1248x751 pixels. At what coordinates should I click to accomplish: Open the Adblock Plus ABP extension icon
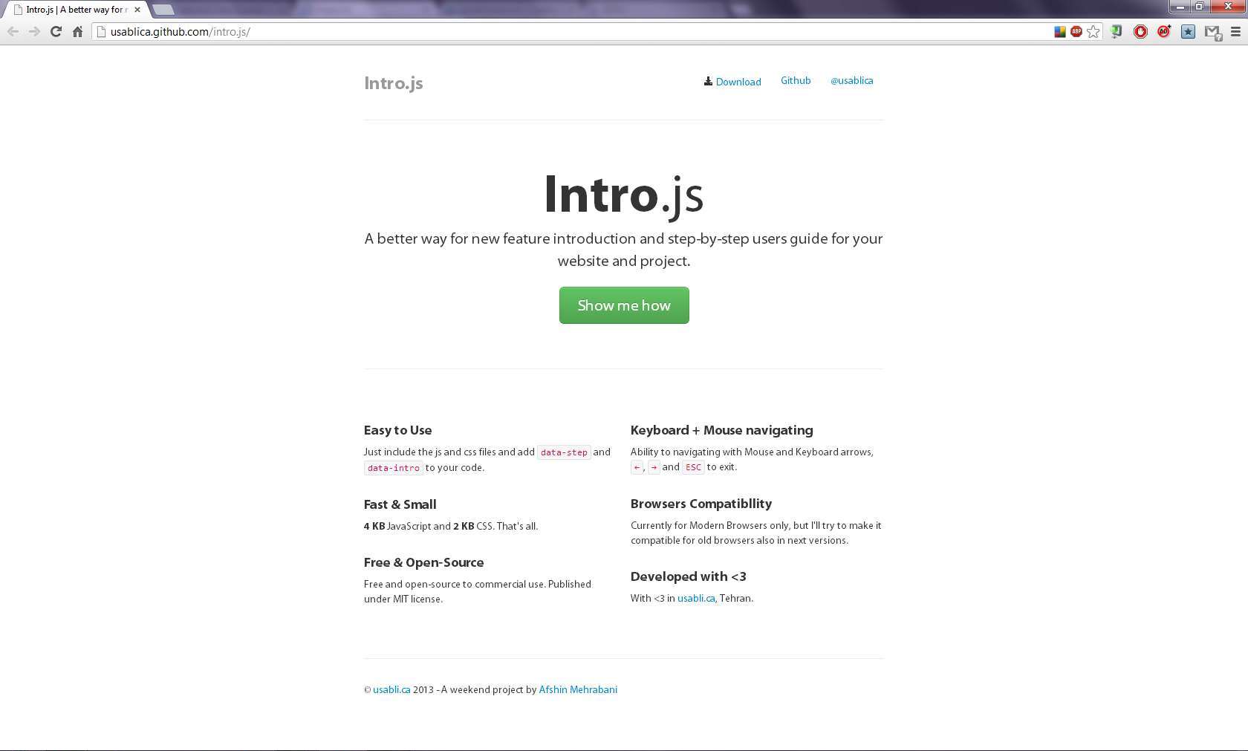(x=1076, y=32)
